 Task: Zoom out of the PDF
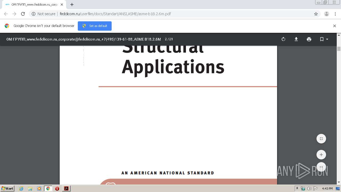(321, 167)
